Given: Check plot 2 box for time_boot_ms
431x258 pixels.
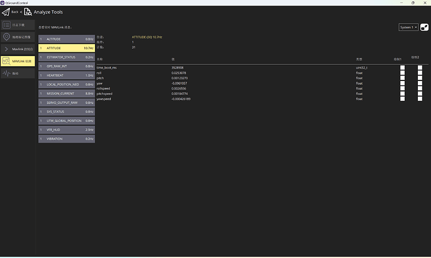Looking at the screenshot, I should pyautogui.click(x=420, y=68).
